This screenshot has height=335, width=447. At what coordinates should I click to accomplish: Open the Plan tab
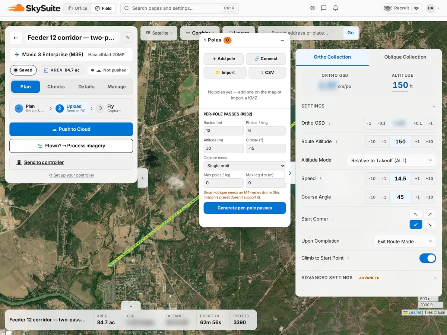coord(26,87)
